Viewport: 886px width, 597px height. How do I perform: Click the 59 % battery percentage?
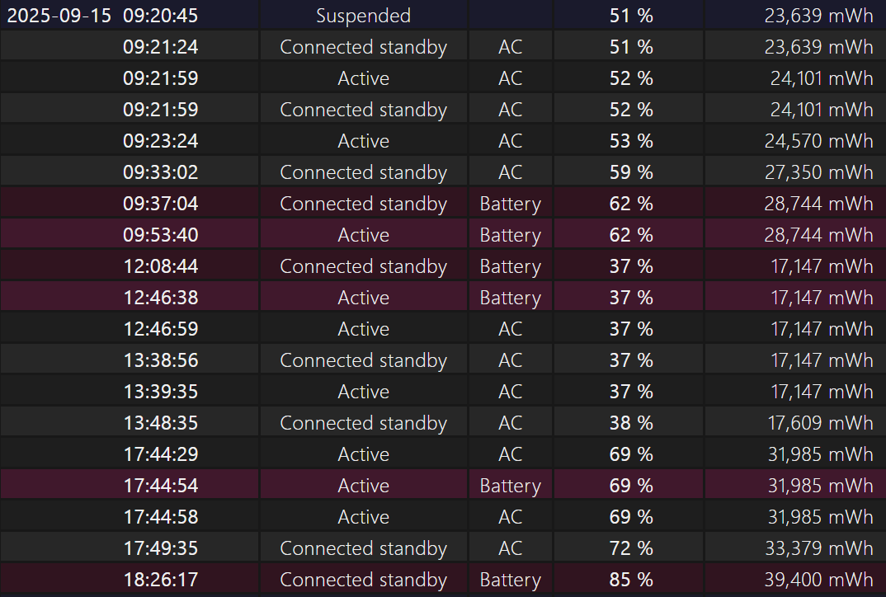click(631, 172)
